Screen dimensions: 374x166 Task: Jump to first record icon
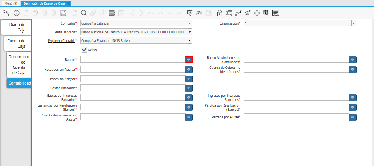(151, 13)
